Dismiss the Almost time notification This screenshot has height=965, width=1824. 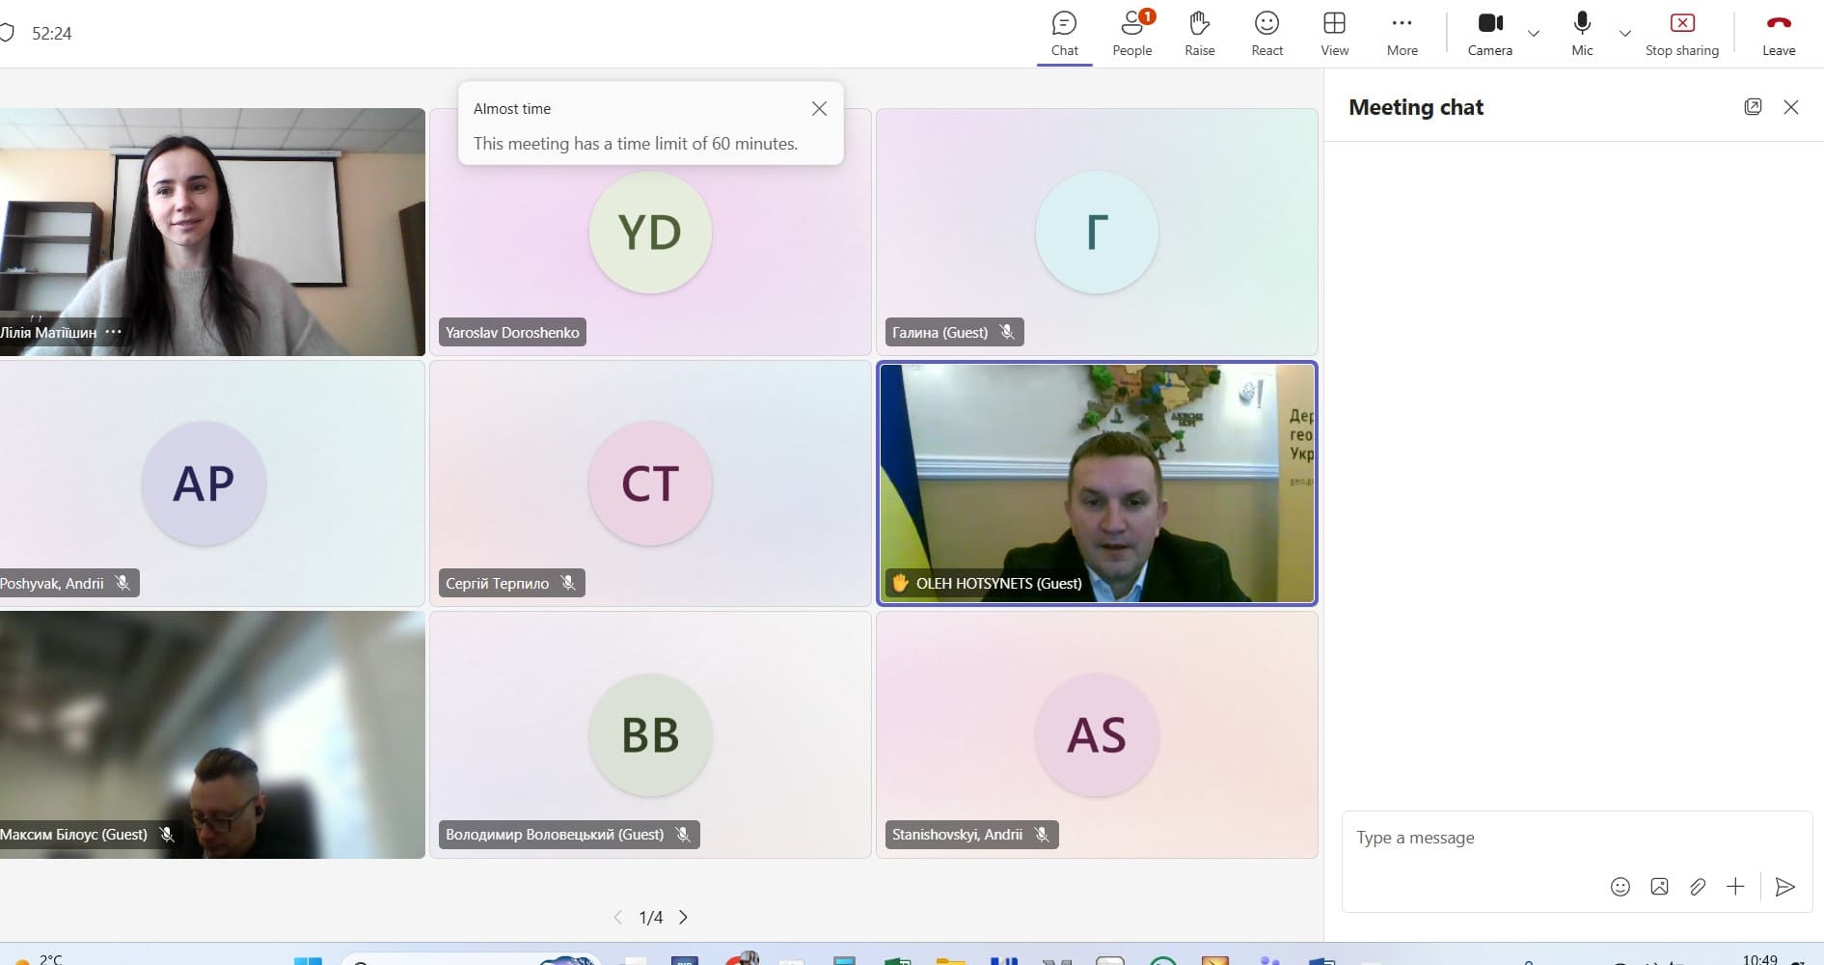point(819,109)
